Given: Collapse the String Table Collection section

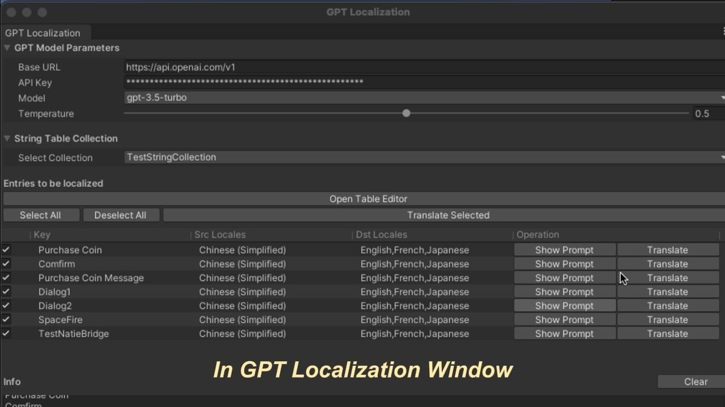Looking at the screenshot, I should coord(7,138).
